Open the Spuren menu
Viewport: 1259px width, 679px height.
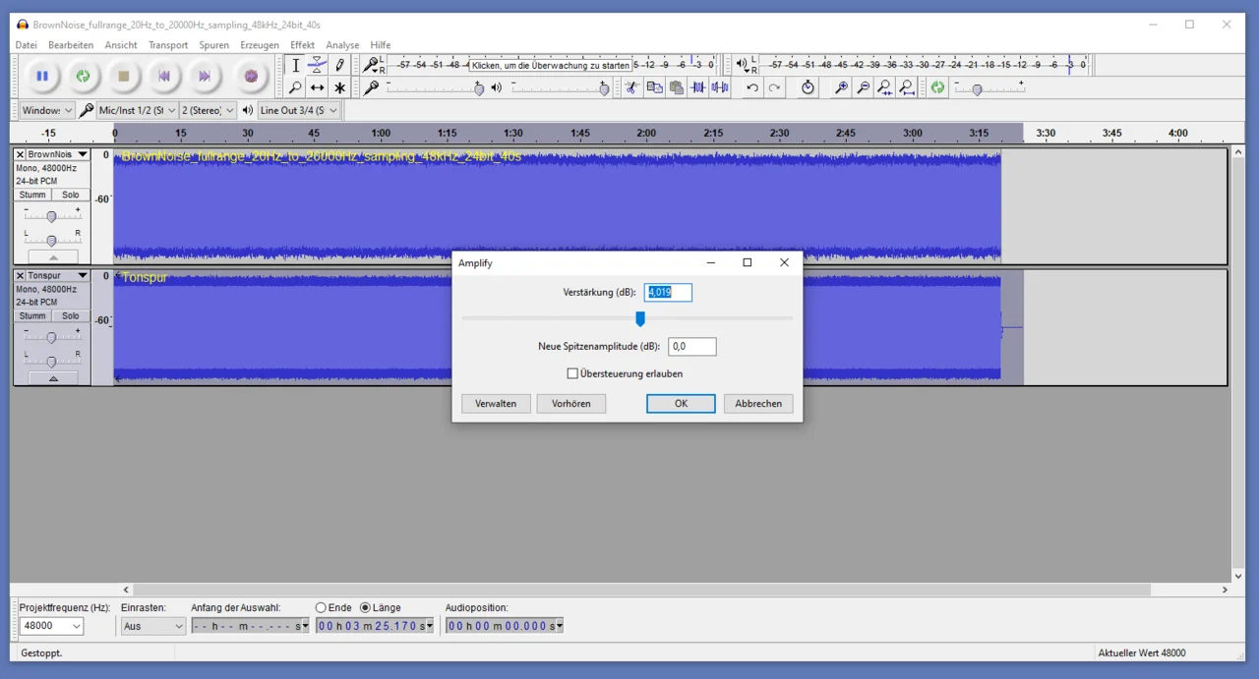coord(213,45)
